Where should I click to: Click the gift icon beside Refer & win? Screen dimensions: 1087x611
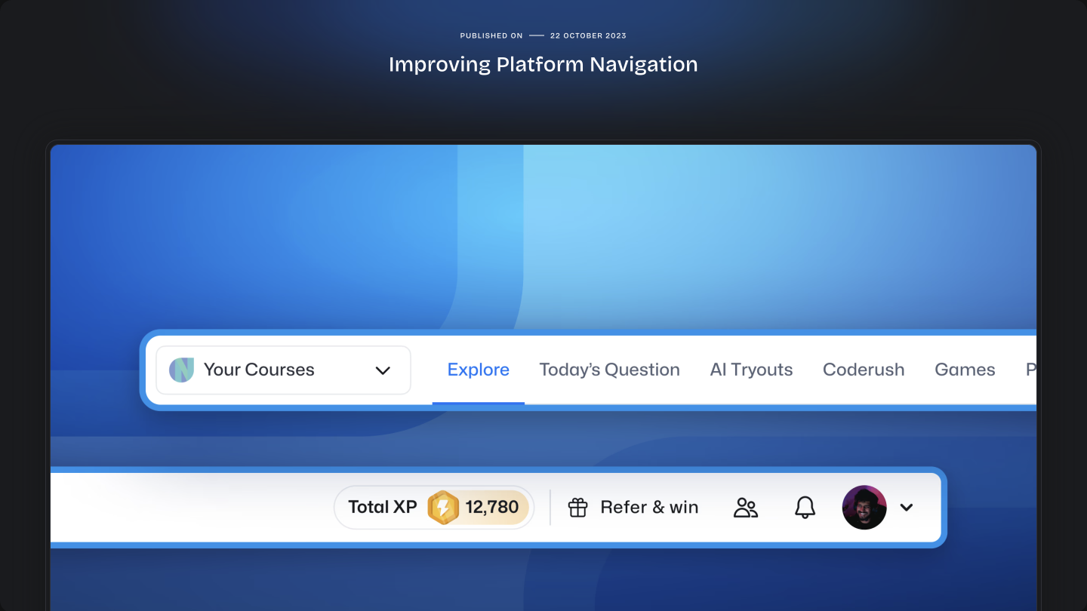(577, 507)
